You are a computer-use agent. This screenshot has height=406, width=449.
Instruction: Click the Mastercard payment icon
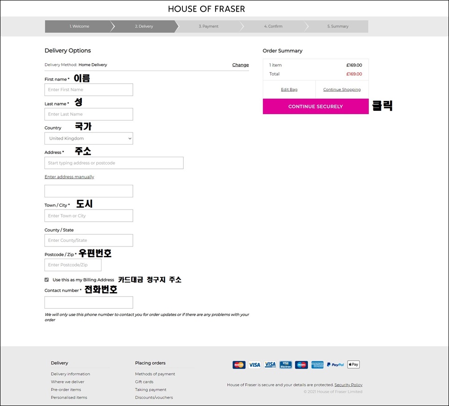point(239,364)
